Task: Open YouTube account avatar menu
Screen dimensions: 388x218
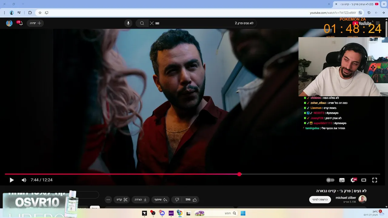Action: [x=9, y=23]
